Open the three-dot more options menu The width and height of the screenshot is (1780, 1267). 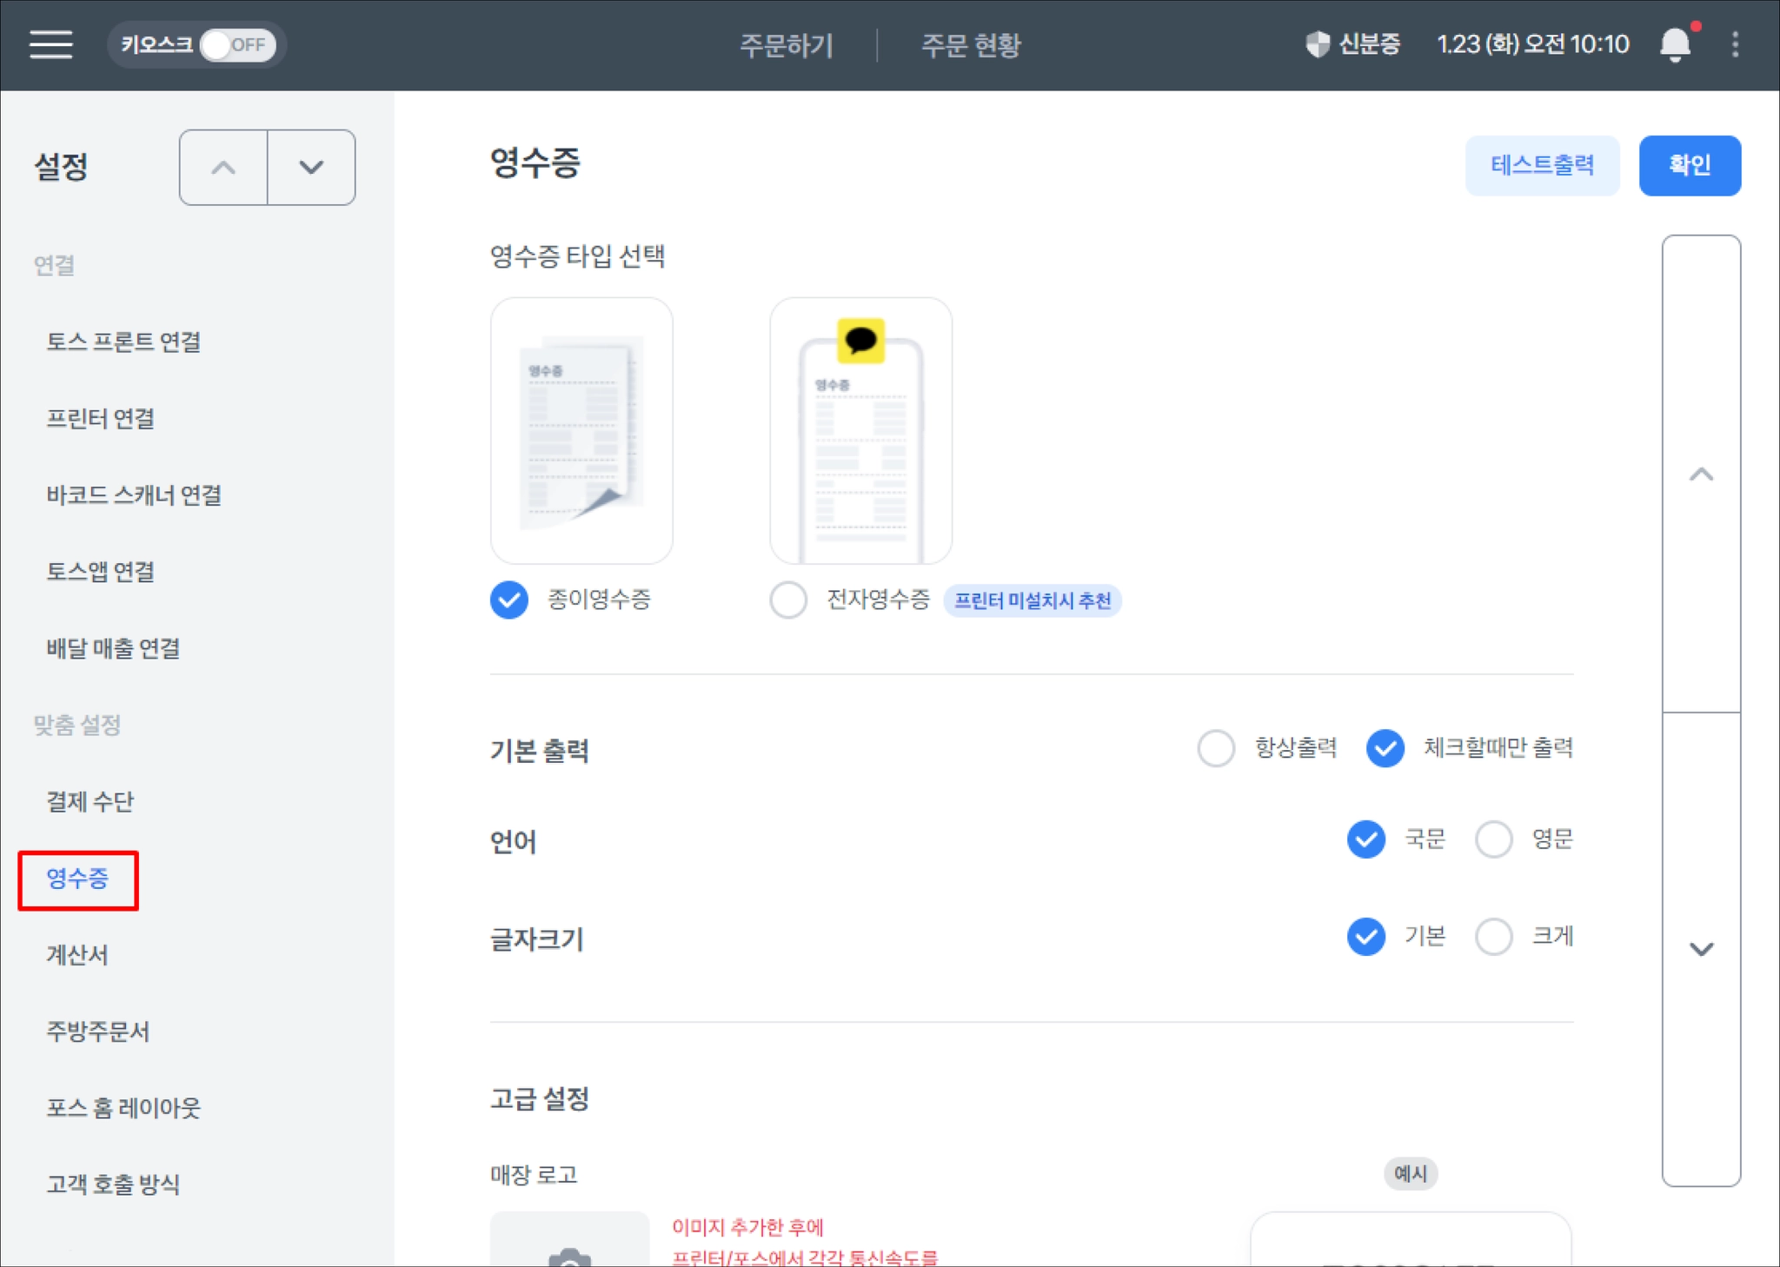(x=1735, y=44)
